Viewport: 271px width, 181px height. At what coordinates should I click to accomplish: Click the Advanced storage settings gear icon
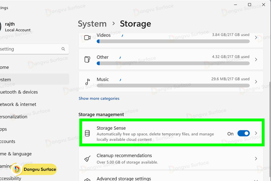(x=87, y=180)
